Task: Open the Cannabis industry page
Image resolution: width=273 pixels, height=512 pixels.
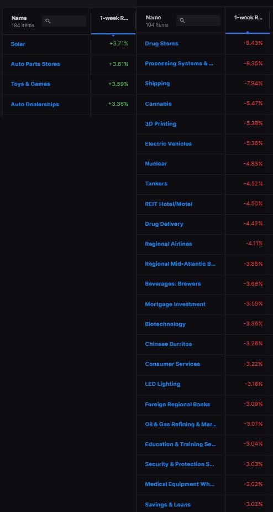Action: pos(158,104)
